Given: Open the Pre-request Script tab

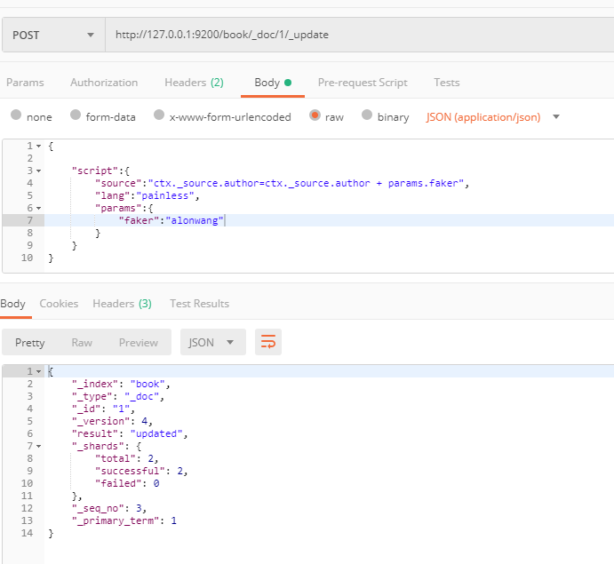Looking at the screenshot, I should (x=363, y=83).
